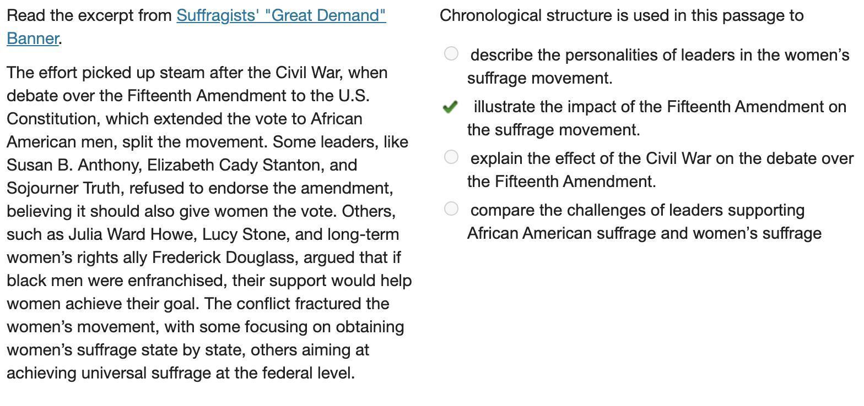Select the radio button for 'compare the challenges of leaders'
This screenshot has width=864, height=406.
pos(451,209)
